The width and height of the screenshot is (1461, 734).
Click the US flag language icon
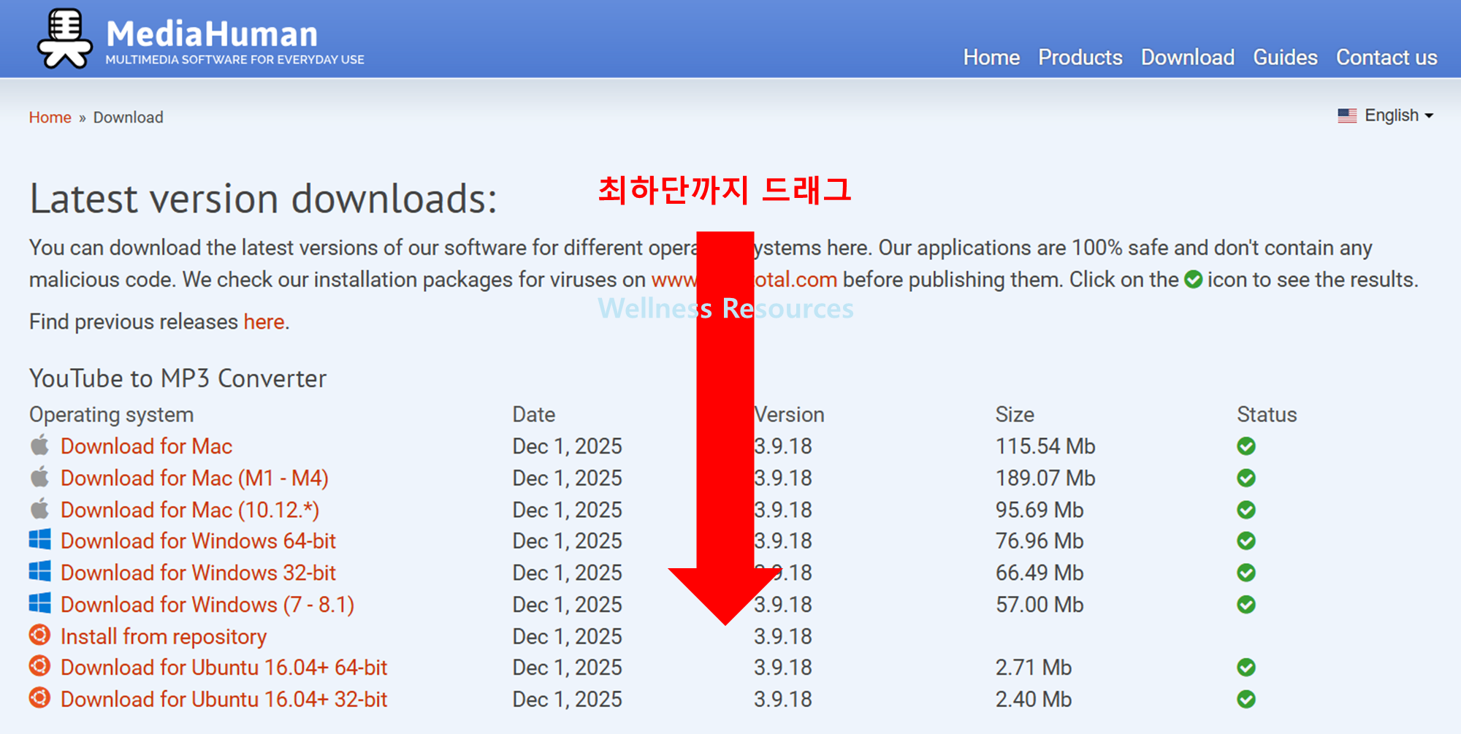[1347, 115]
